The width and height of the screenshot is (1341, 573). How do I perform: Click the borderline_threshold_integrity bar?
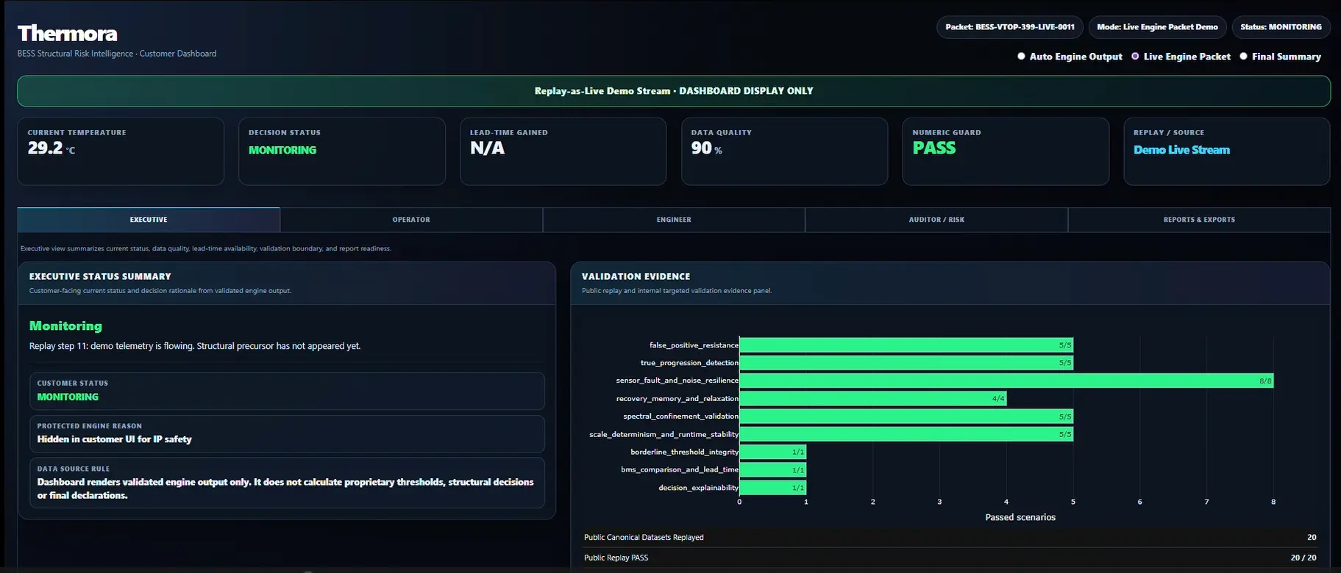tap(772, 452)
